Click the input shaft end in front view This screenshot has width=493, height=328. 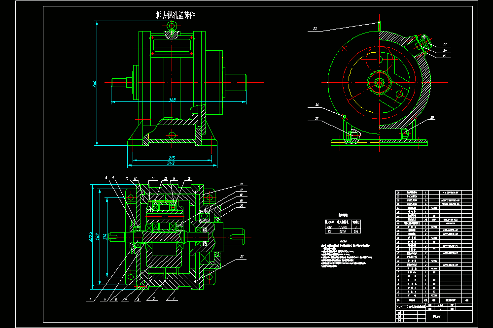click(119, 83)
